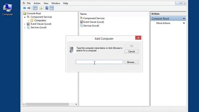Select Services (Local) text in Name list
This screenshot has height=112, width=199.
tap(91, 26)
